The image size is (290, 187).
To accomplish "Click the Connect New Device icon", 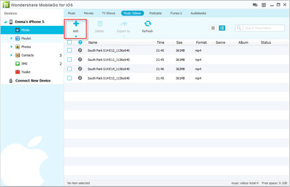I will [11, 80].
